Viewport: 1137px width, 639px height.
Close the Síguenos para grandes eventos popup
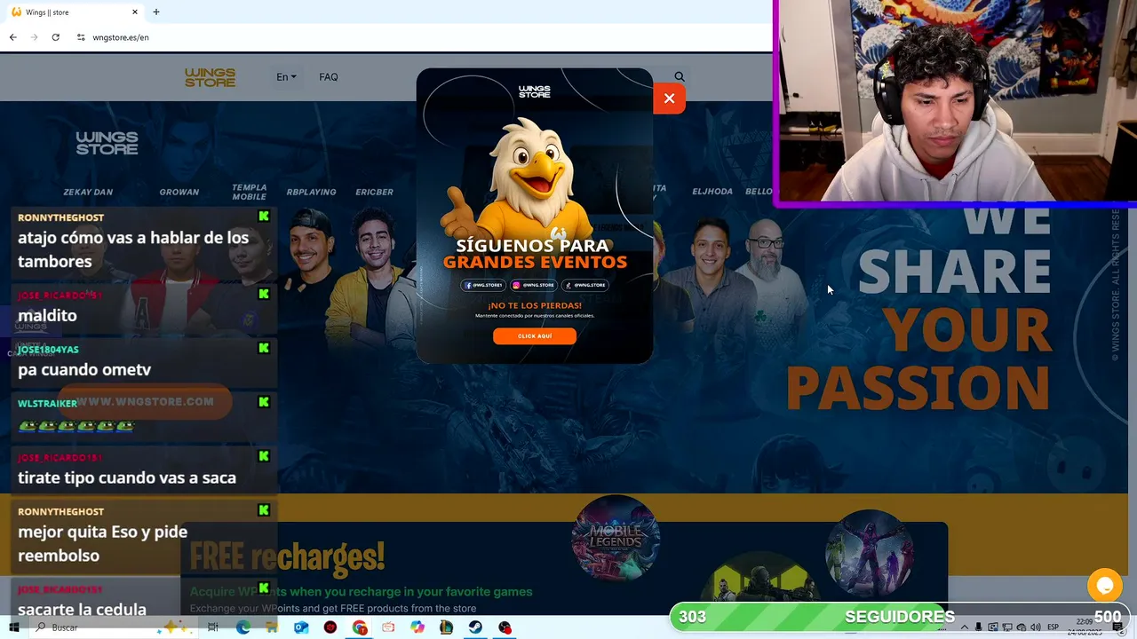pyautogui.click(x=669, y=99)
